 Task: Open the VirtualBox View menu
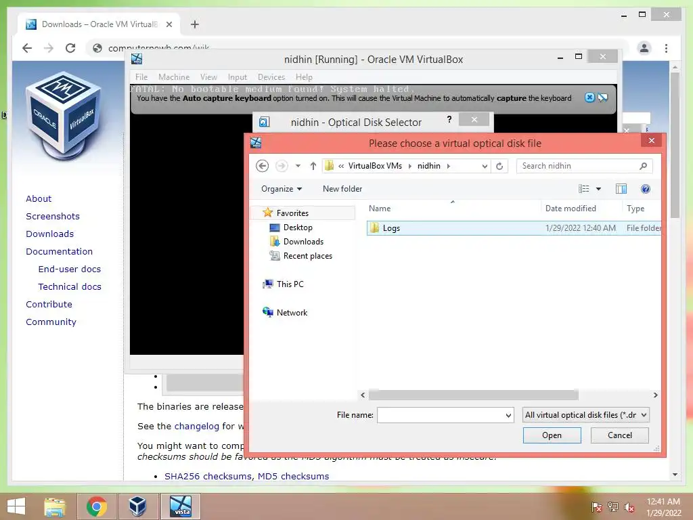[x=208, y=77]
